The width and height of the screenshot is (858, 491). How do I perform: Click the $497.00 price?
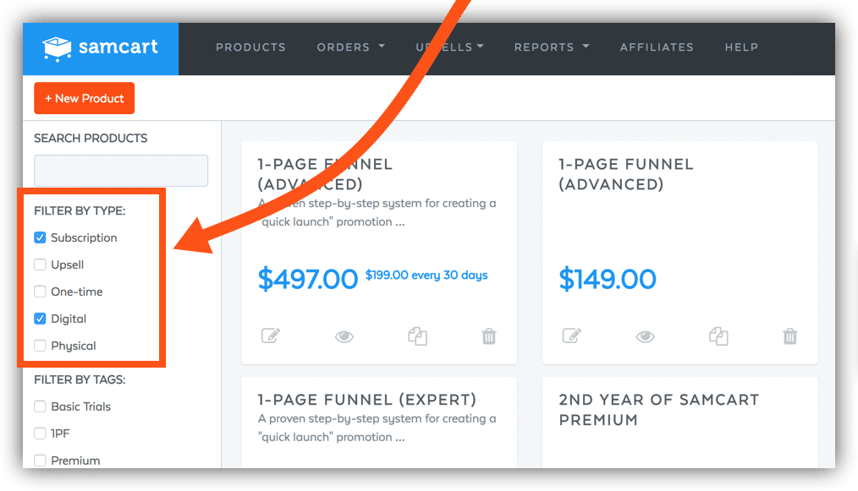pyautogui.click(x=308, y=279)
